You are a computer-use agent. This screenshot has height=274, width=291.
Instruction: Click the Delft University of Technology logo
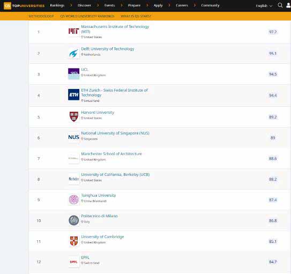[73, 53]
